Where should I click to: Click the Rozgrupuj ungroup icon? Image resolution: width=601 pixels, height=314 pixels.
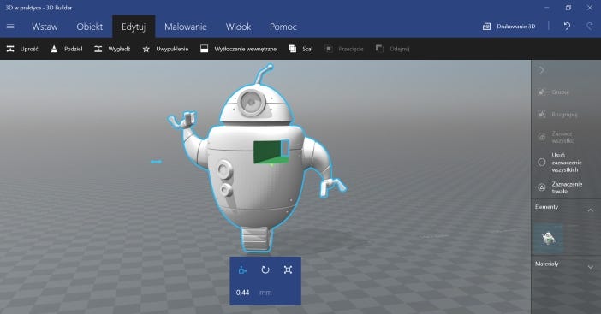[542, 115]
